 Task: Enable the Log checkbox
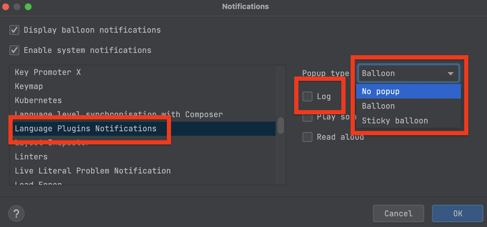click(x=307, y=96)
